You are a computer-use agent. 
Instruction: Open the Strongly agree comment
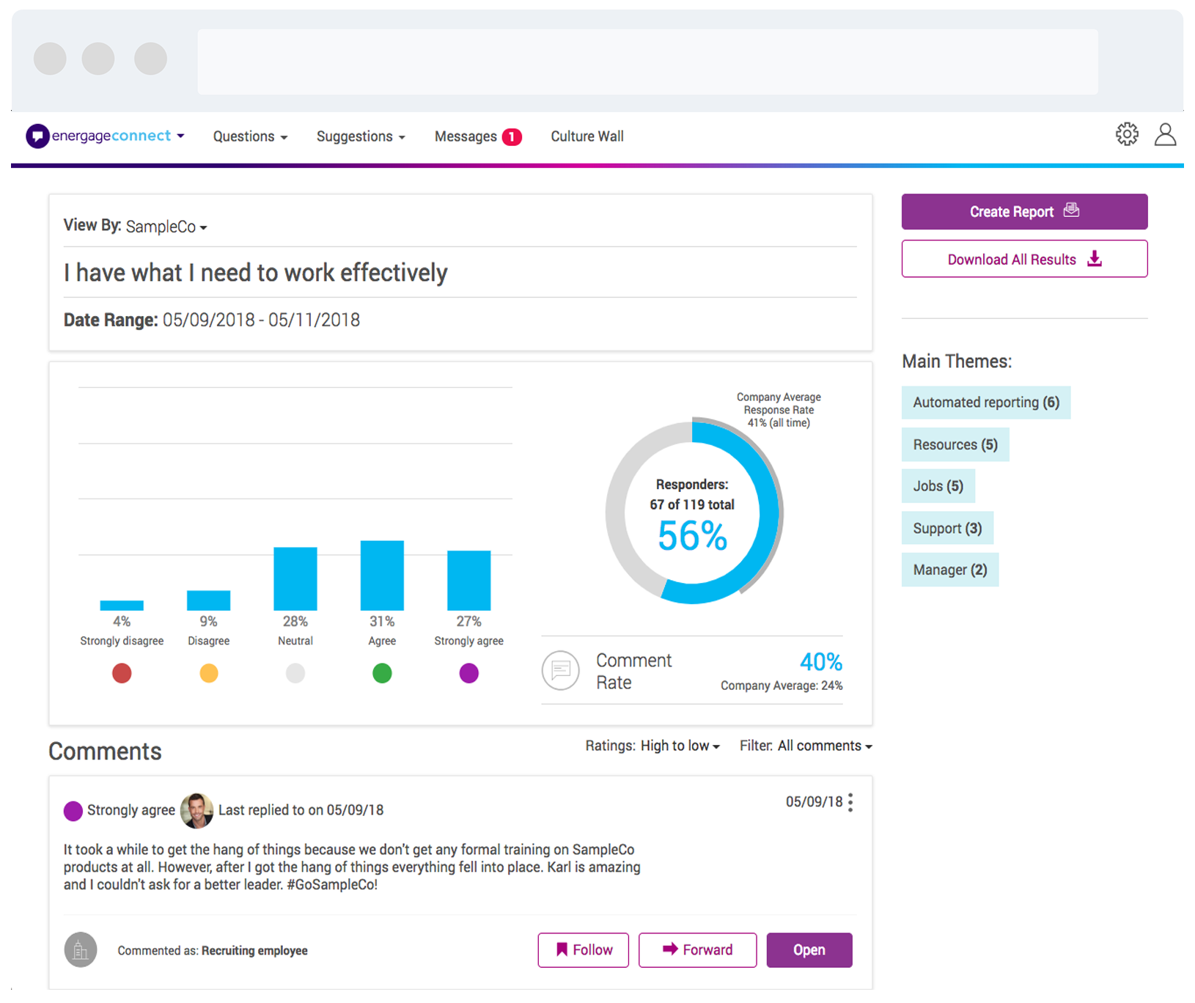[809, 949]
